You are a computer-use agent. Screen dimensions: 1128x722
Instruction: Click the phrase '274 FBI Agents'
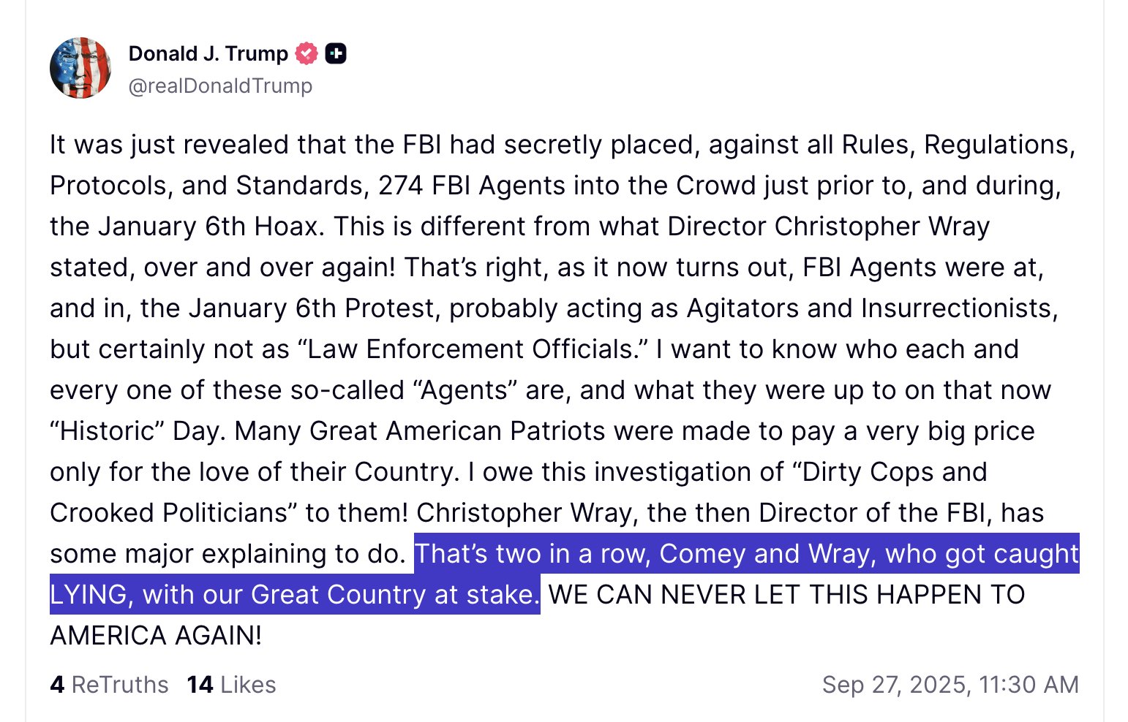(472, 186)
